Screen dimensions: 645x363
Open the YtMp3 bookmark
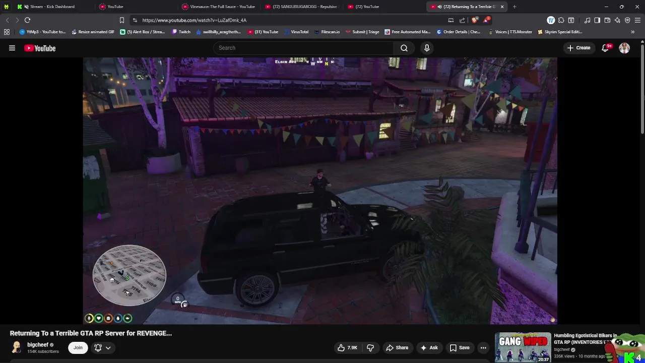tap(43, 32)
